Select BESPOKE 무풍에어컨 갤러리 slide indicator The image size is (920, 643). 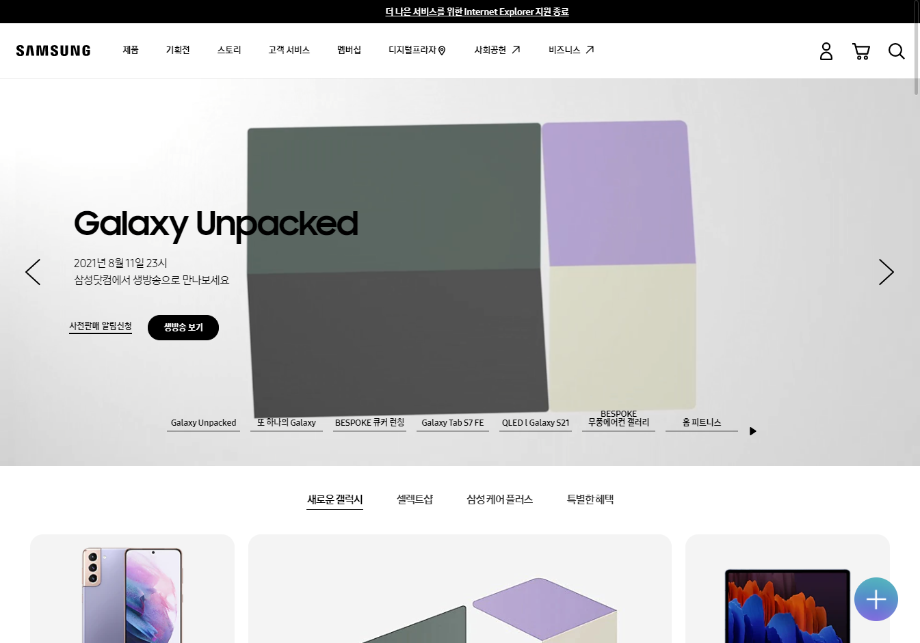(618, 420)
